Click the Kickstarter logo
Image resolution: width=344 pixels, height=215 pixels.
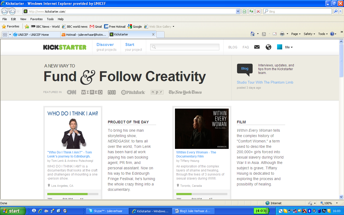65,47
